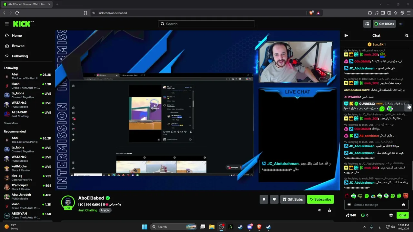Click the Arabic language tag
The height and width of the screenshot is (232, 413).
(105, 210)
